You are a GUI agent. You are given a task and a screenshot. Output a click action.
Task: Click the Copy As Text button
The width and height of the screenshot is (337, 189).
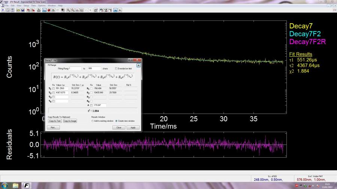[x=54, y=121]
